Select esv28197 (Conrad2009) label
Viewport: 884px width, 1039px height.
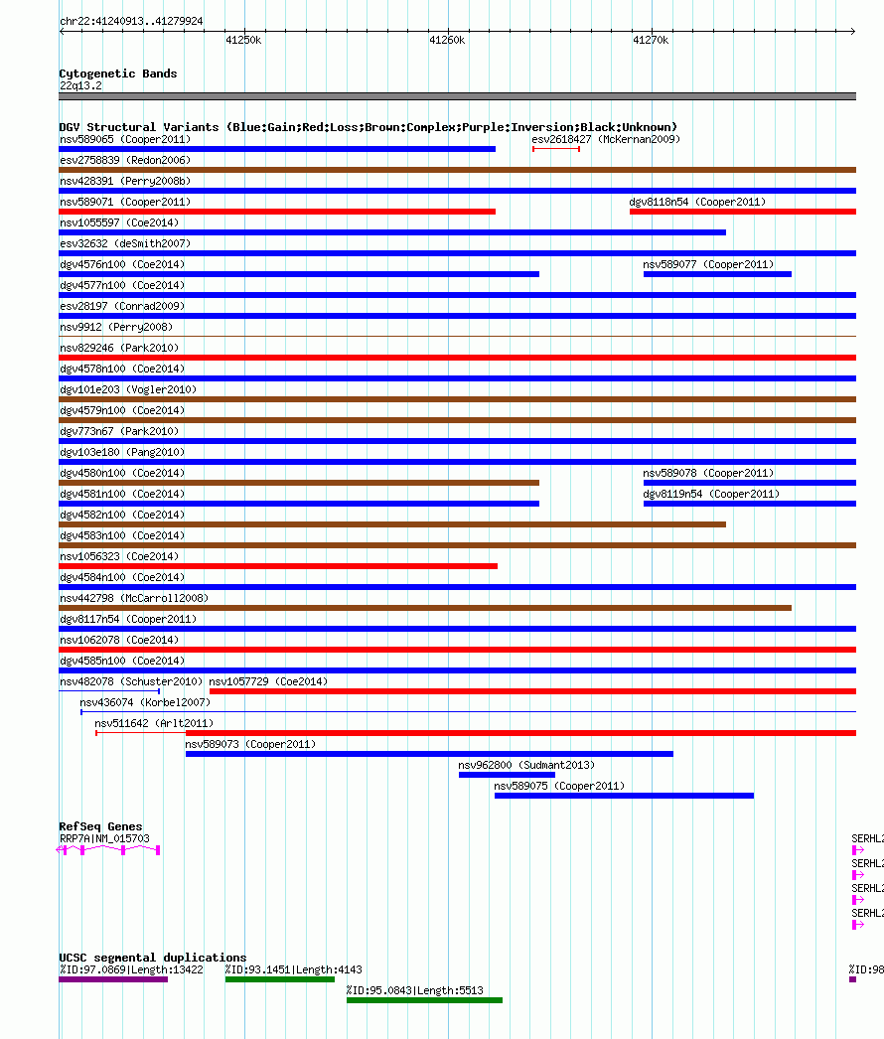point(122,306)
